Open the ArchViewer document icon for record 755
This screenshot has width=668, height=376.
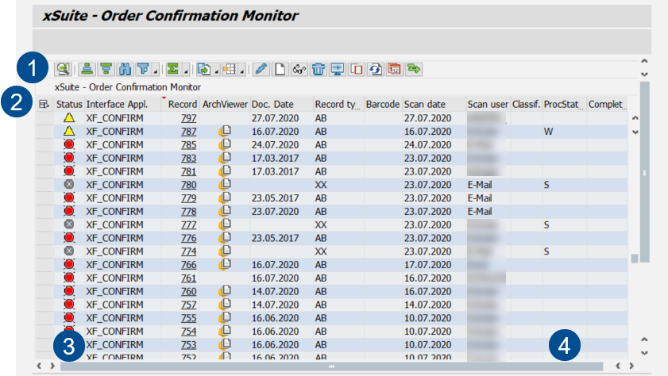(x=225, y=318)
